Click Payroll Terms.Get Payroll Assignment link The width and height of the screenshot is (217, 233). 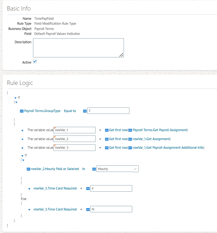coord(160,130)
